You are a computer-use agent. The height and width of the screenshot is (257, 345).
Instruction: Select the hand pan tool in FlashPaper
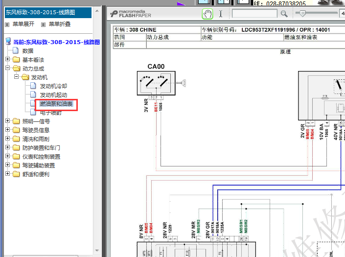[207, 14]
